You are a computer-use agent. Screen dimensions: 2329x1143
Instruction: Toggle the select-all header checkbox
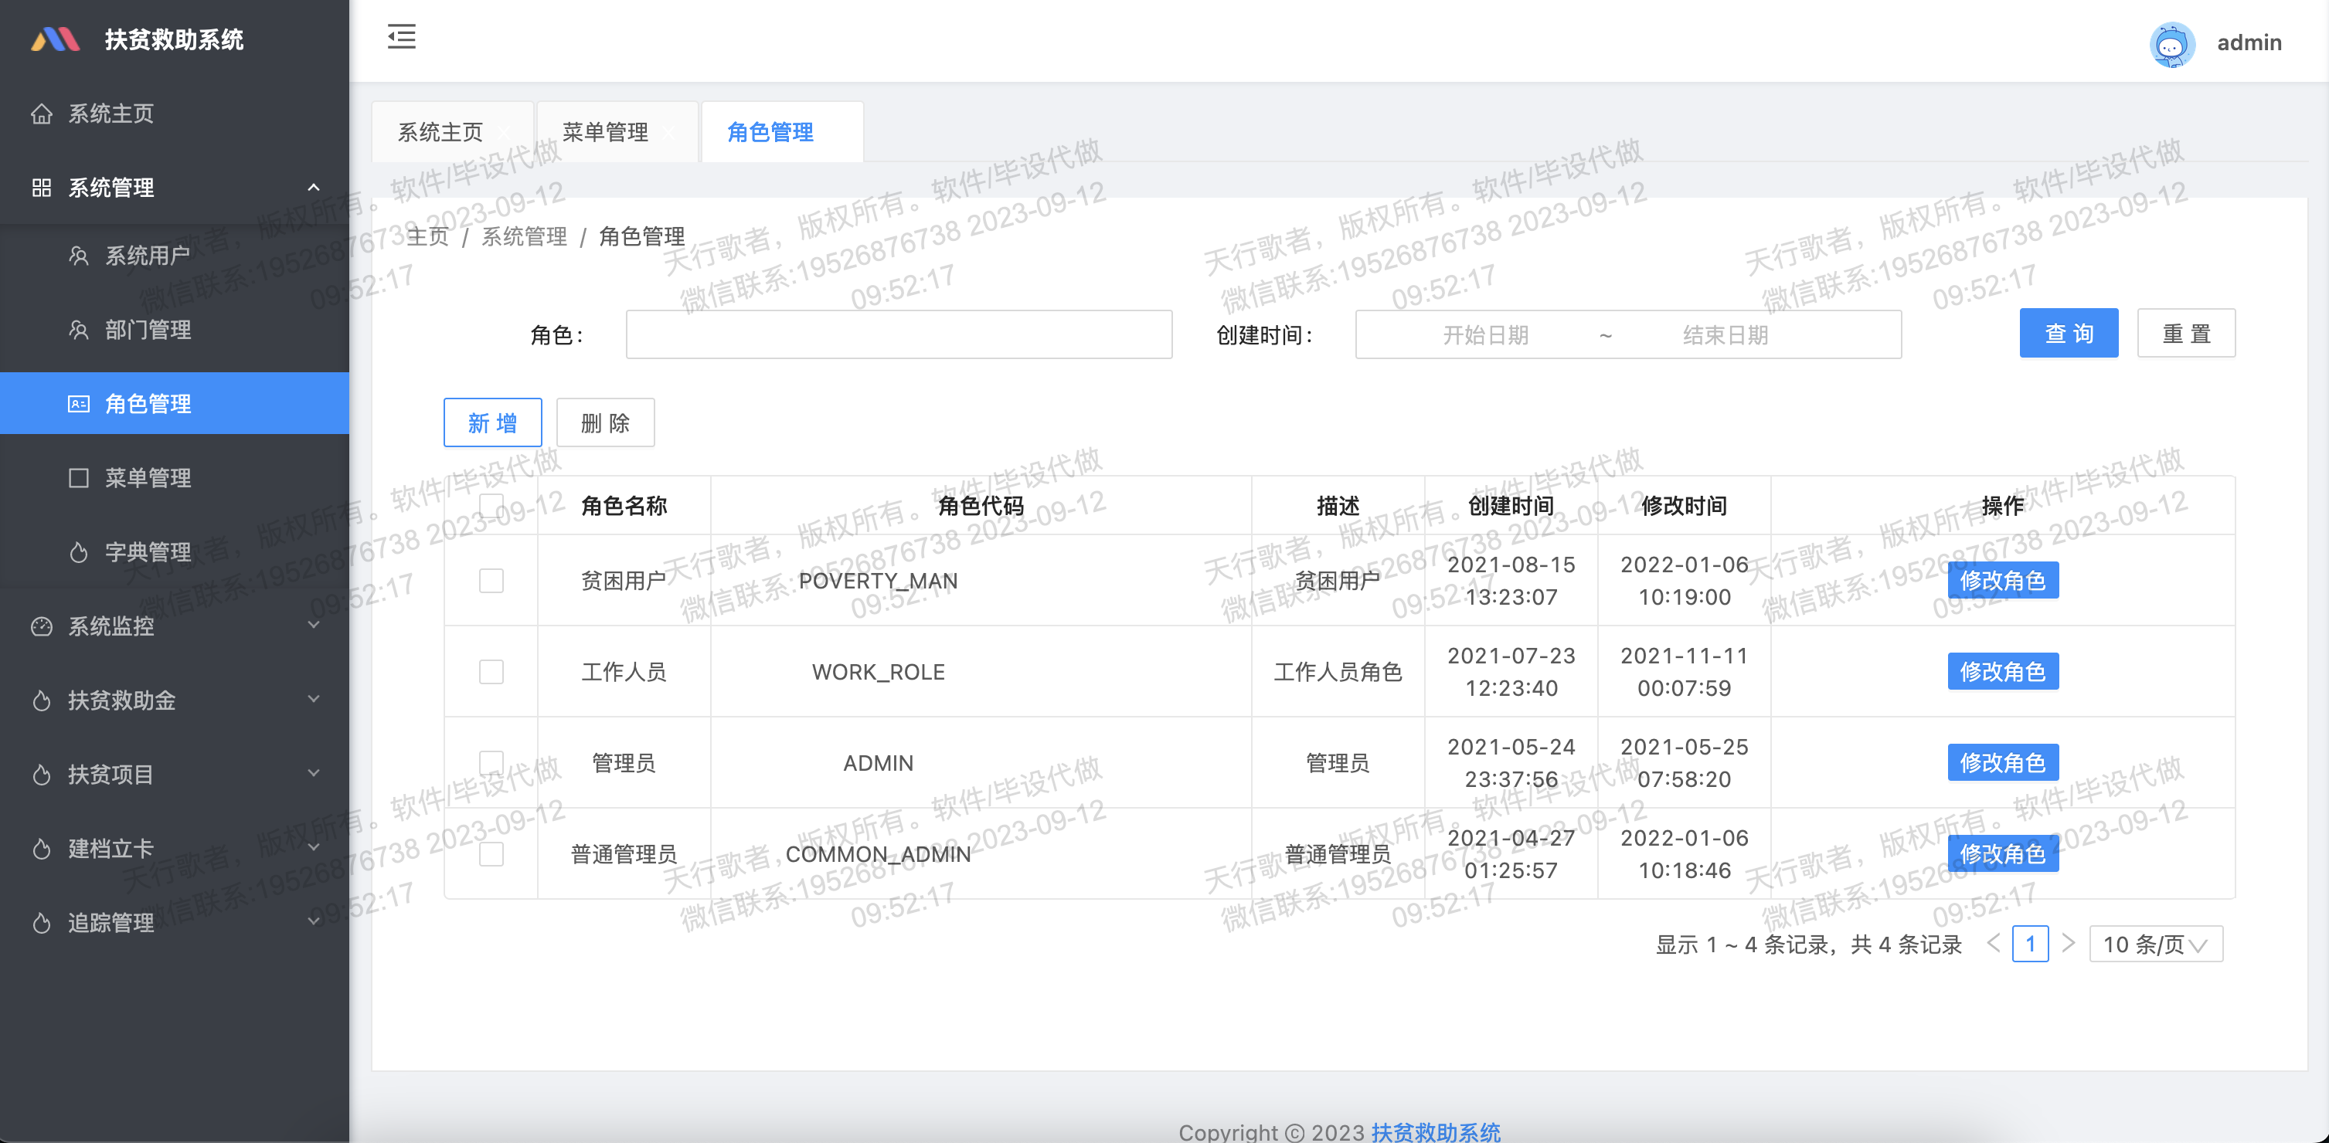(x=491, y=505)
